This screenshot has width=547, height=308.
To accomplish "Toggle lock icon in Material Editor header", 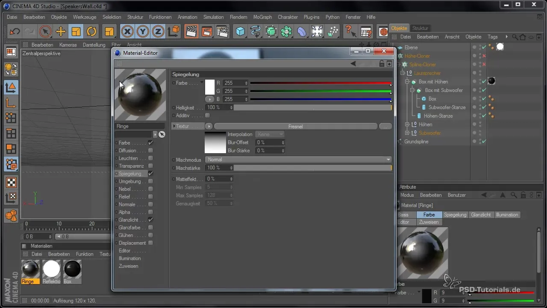I will (382, 64).
